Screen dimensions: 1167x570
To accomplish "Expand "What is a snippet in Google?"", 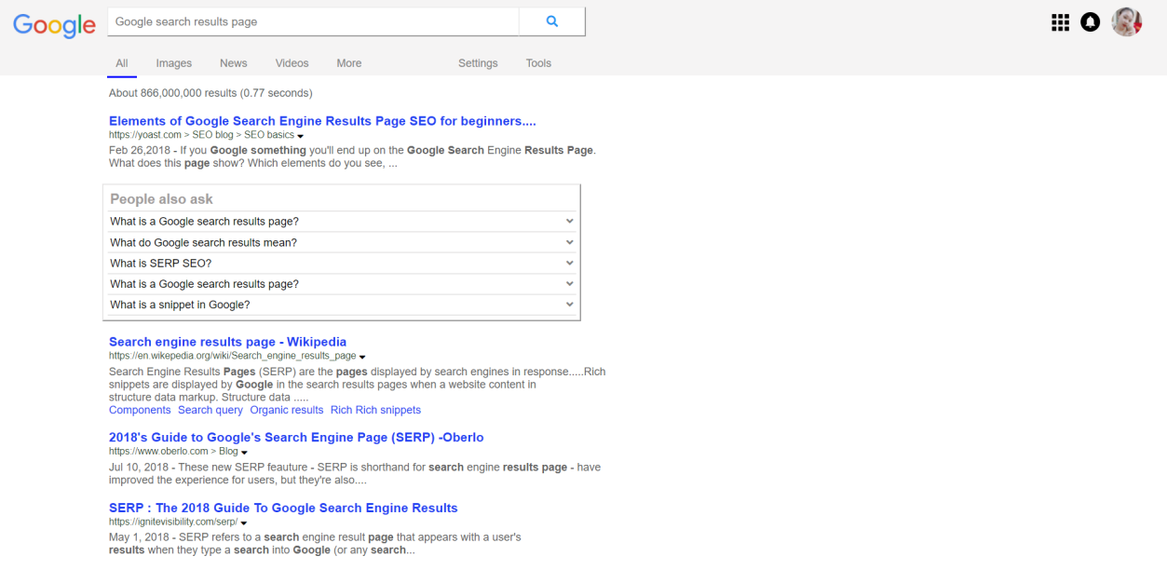I will (569, 305).
